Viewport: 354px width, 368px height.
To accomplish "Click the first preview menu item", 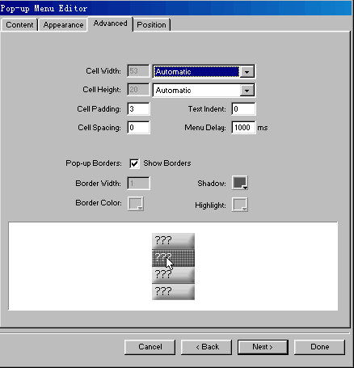I will coord(173,241).
